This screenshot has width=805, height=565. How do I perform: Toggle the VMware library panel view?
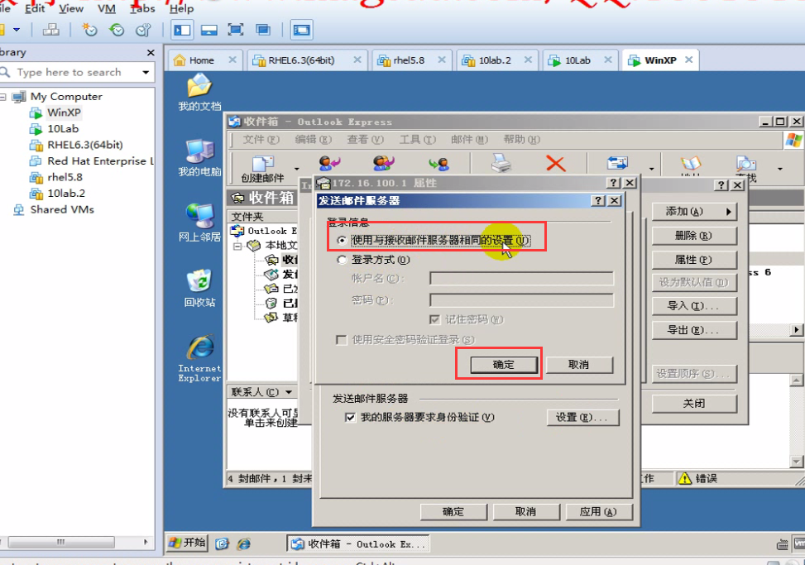pos(182,30)
